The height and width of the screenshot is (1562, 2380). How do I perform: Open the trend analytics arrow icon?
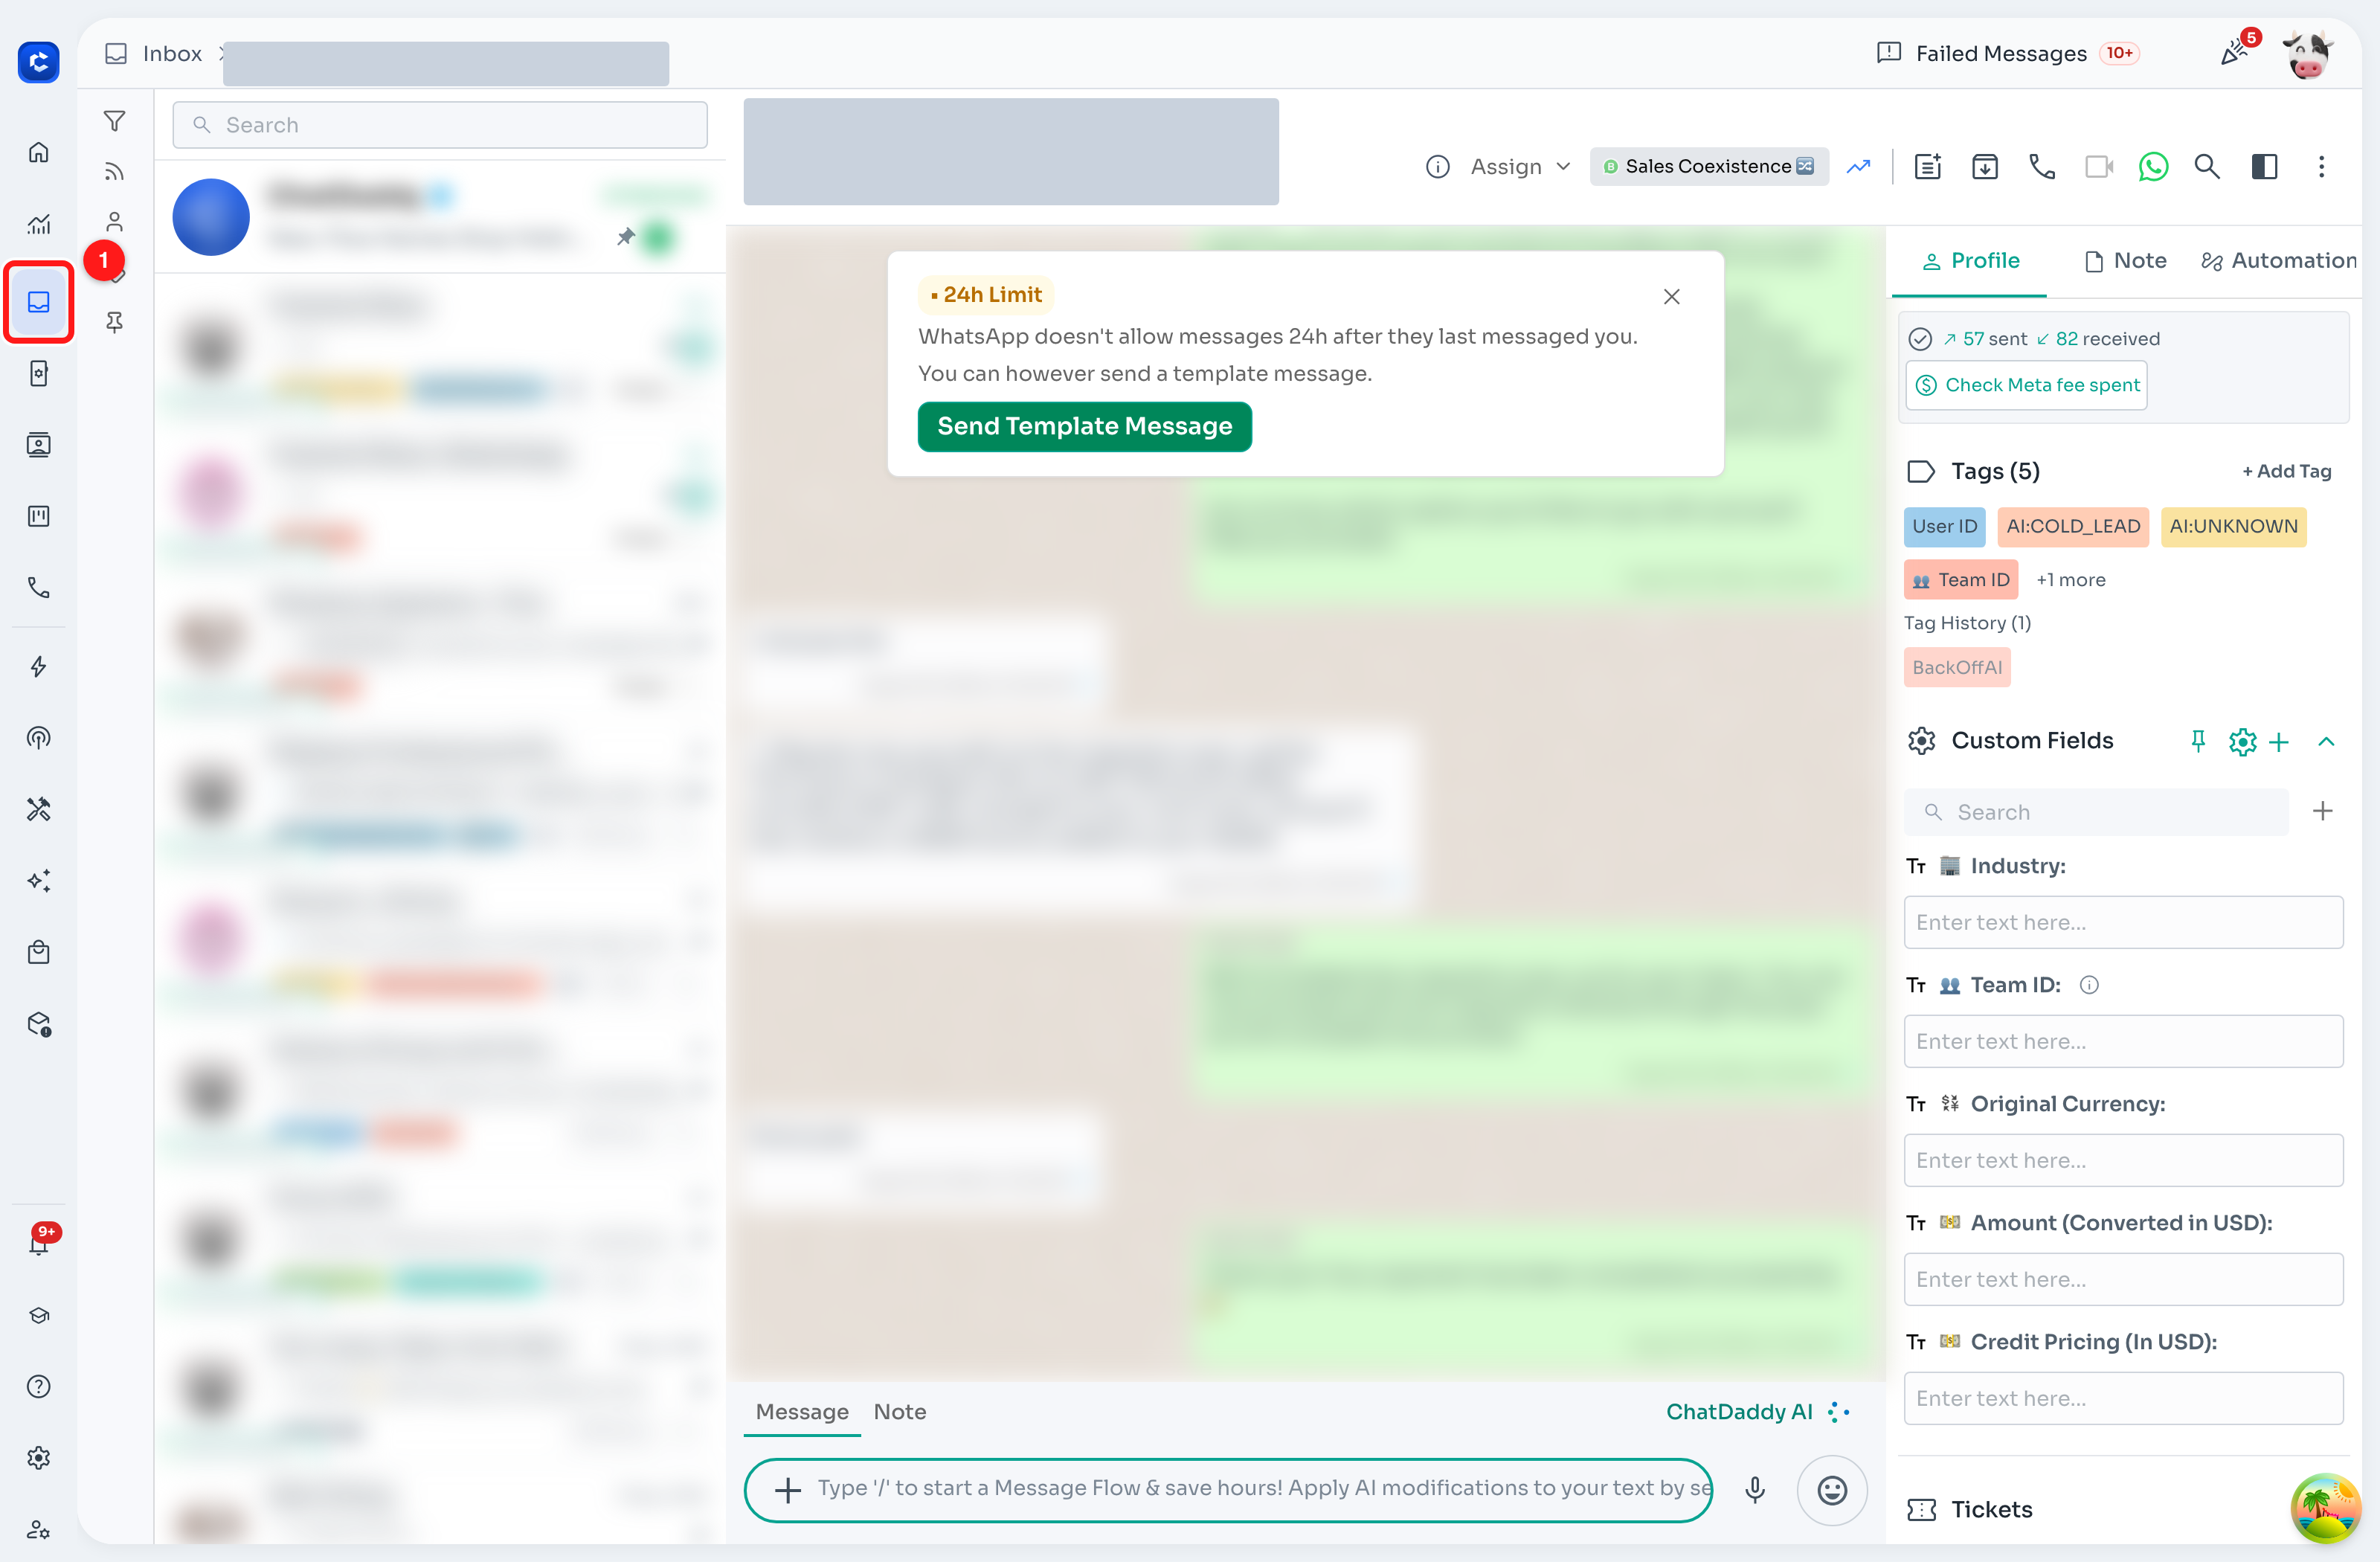point(1859,167)
